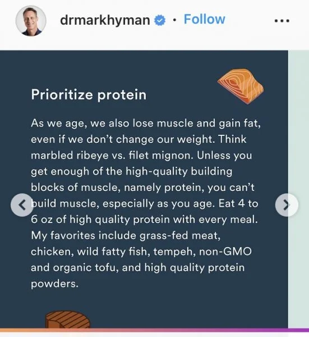Click the slide body text paragraph
309x337 pixels.
coord(145,203)
